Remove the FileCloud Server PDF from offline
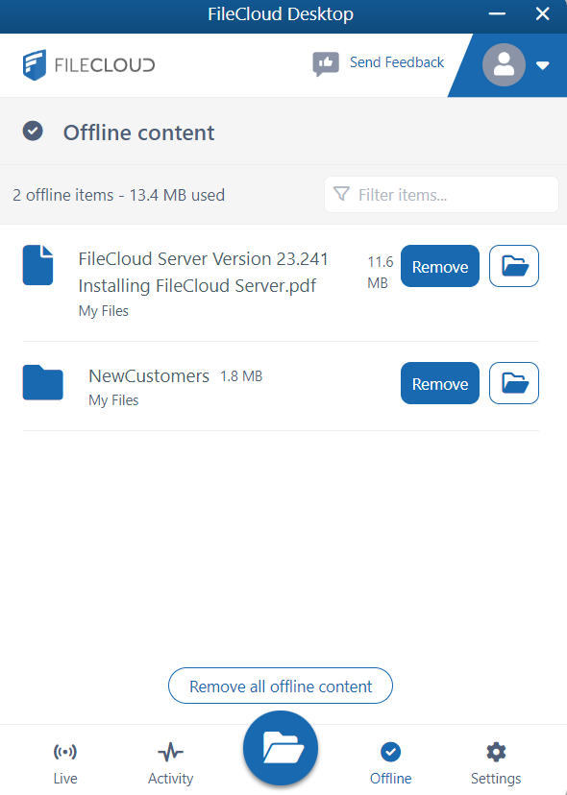This screenshot has height=795, width=567. pos(439,266)
